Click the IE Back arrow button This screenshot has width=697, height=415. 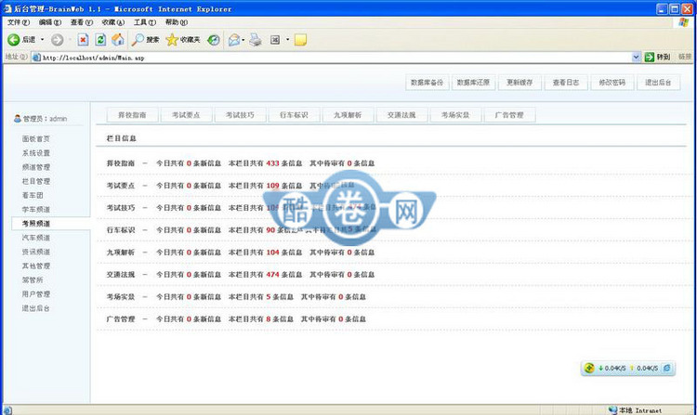[14, 40]
